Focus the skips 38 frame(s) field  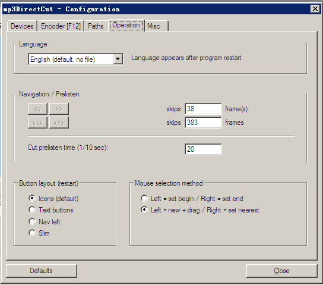(x=203, y=109)
